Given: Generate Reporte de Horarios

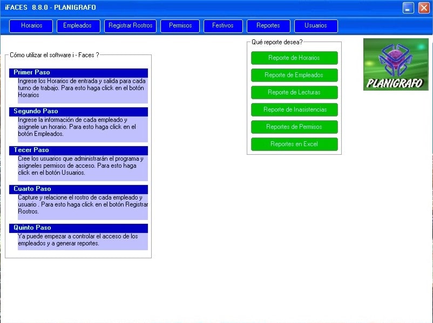Looking at the screenshot, I should pyautogui.click(x=294, y=58).
